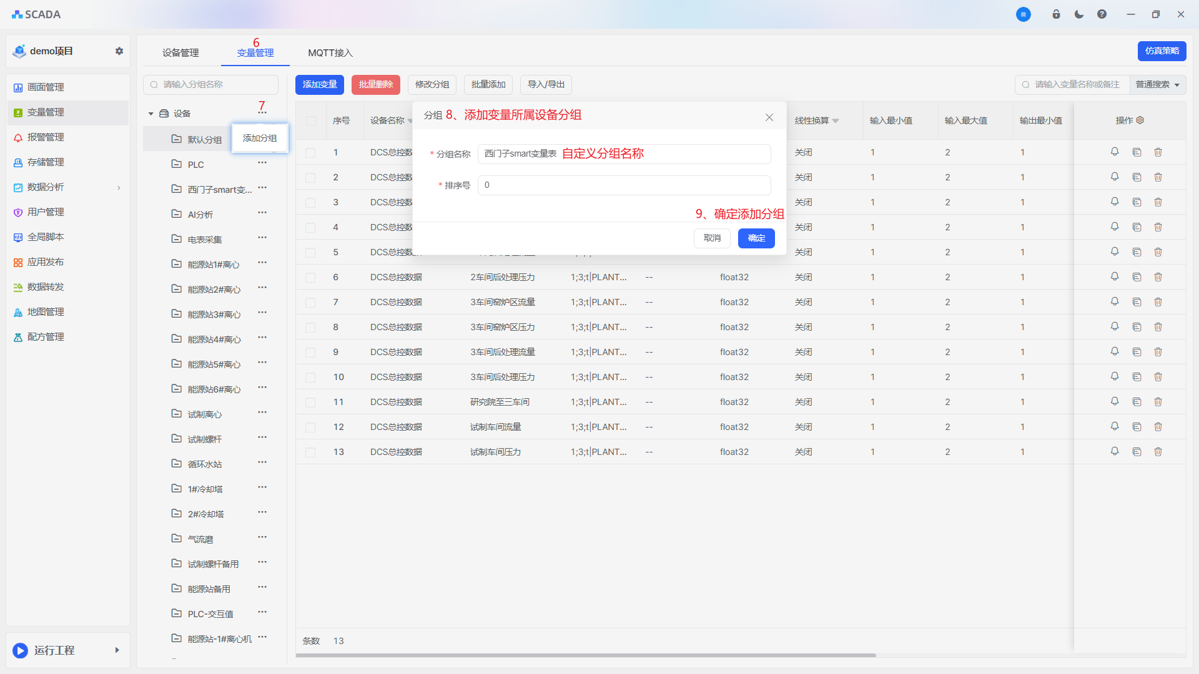Toggle dark mode moon icon in title bar
Viewport: 1199px width, 674px height.
click(1079, 14)
